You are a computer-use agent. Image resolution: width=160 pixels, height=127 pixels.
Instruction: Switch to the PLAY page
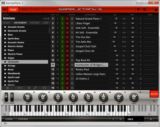[13, 10]
